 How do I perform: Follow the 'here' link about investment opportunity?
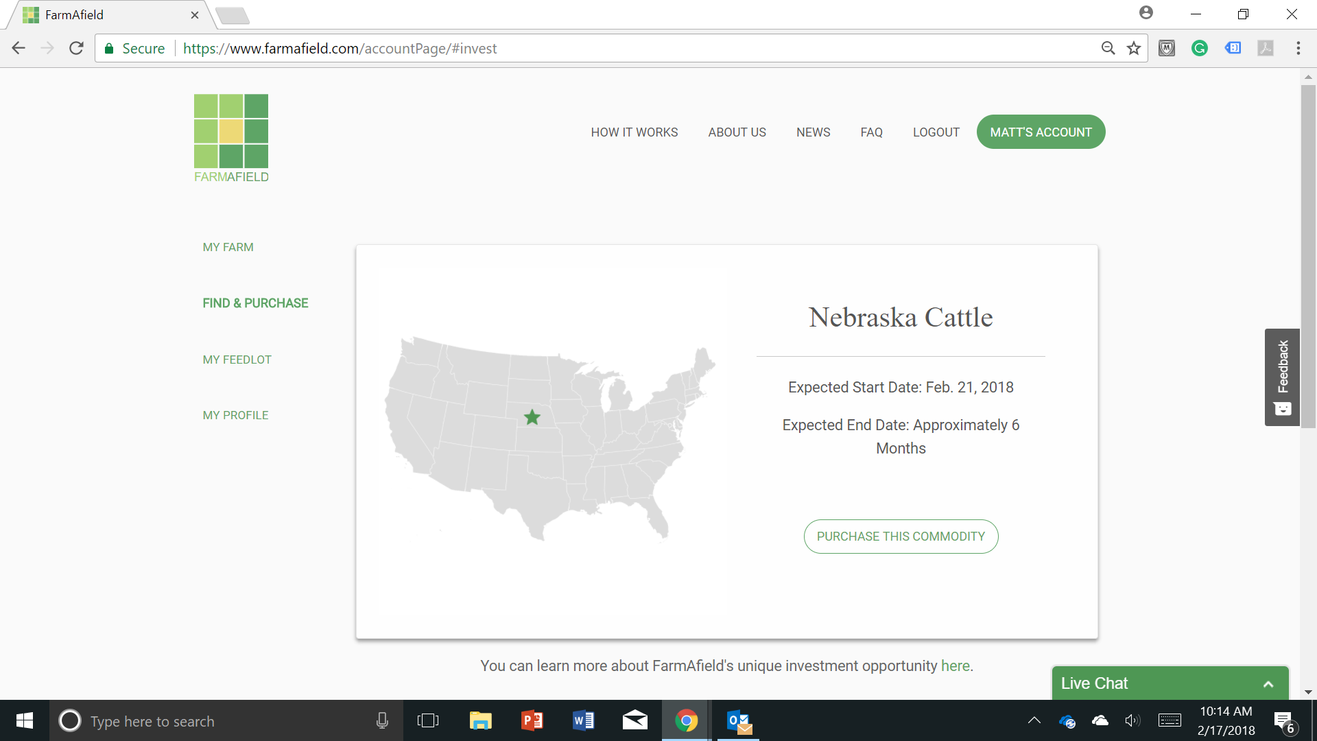point(956,666)
